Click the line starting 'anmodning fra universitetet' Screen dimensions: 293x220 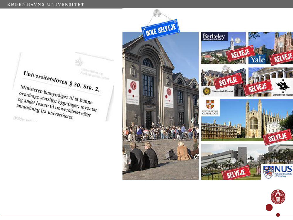pyautogui.click(x=45, y=112)
